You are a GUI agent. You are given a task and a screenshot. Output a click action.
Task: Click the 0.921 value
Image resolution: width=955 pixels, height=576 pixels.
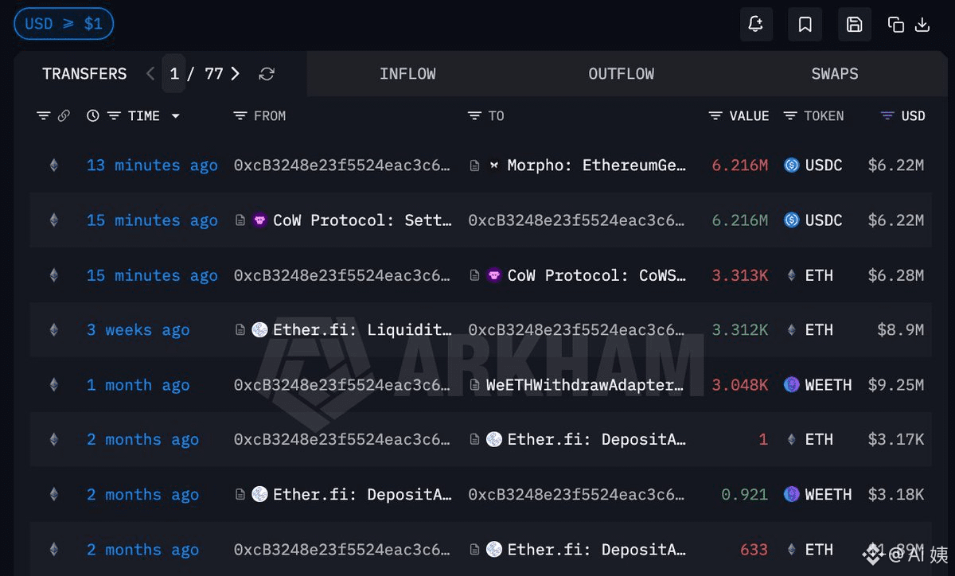(745, 495)
